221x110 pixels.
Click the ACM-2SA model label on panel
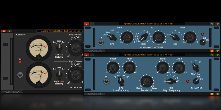[196, 88]
